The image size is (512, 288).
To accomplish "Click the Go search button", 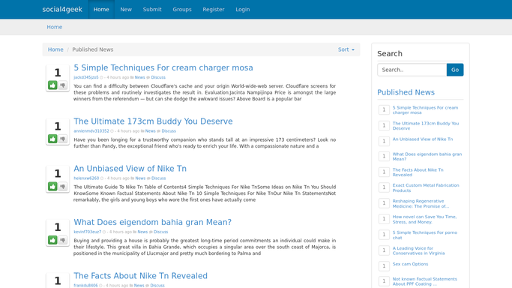I will (x=455, y=70).
